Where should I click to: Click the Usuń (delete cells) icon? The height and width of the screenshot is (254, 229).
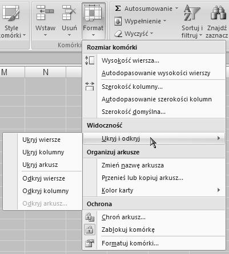pos(69,13)
